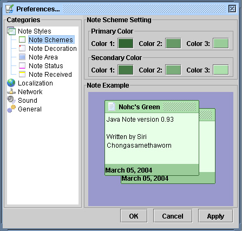Change Secondary Color 2 swatch
The height and width of the screenshot is (231, 242).
point(173,70)
